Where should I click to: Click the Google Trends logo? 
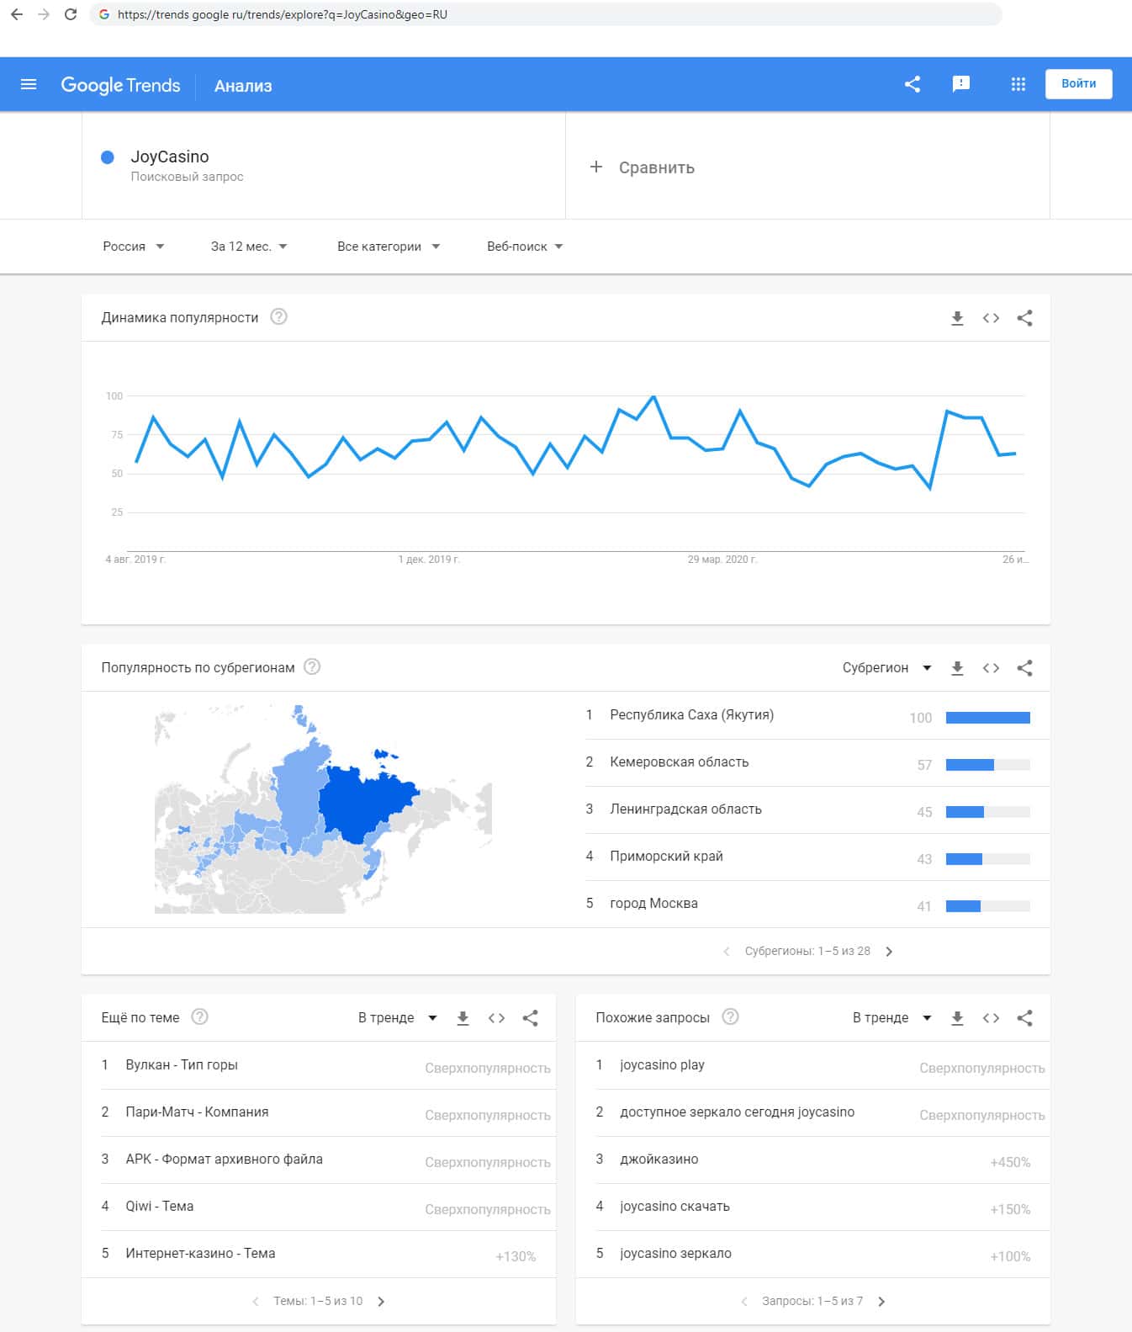[x=120, y=85]
